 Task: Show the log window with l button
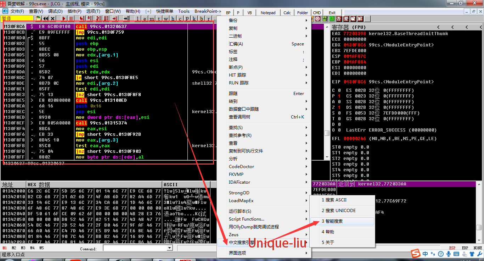click(x=137, y=18)
